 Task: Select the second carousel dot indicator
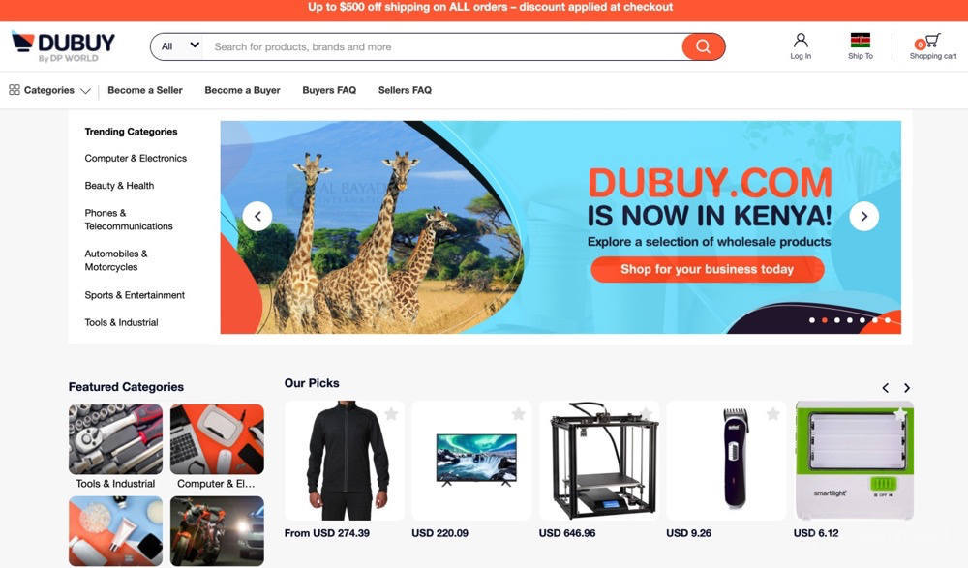824,320
